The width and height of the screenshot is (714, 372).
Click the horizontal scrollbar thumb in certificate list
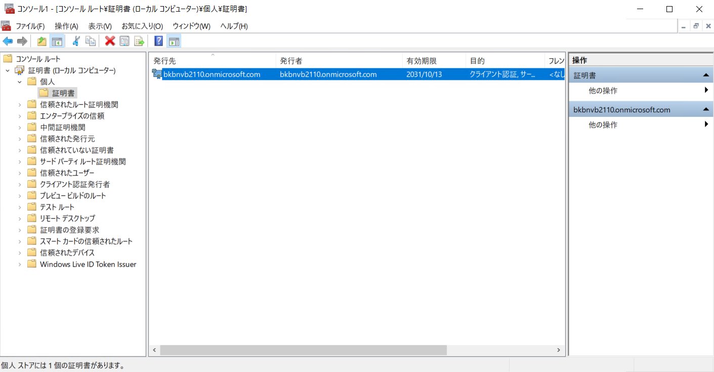[x=304, y=350]
